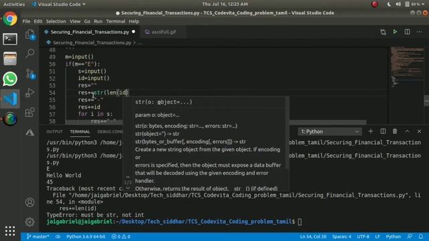Click the notifications bell in status bar
429x241 pixels.
(421, 236)
